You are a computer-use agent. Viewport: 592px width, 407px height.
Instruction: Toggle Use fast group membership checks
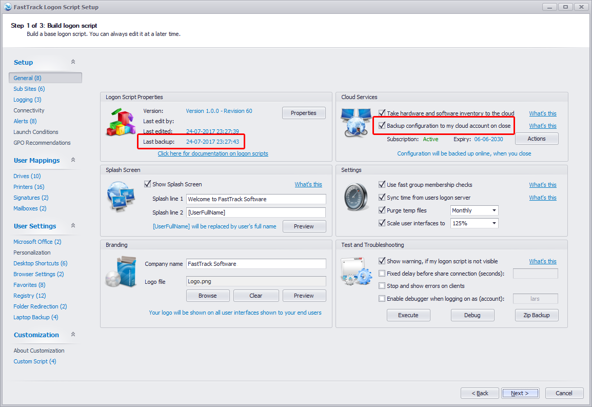(x=382, y=184)
